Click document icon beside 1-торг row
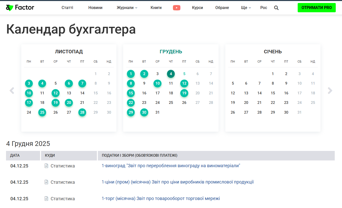This screenshot has width=342, height=208. (x=46, y=198)
